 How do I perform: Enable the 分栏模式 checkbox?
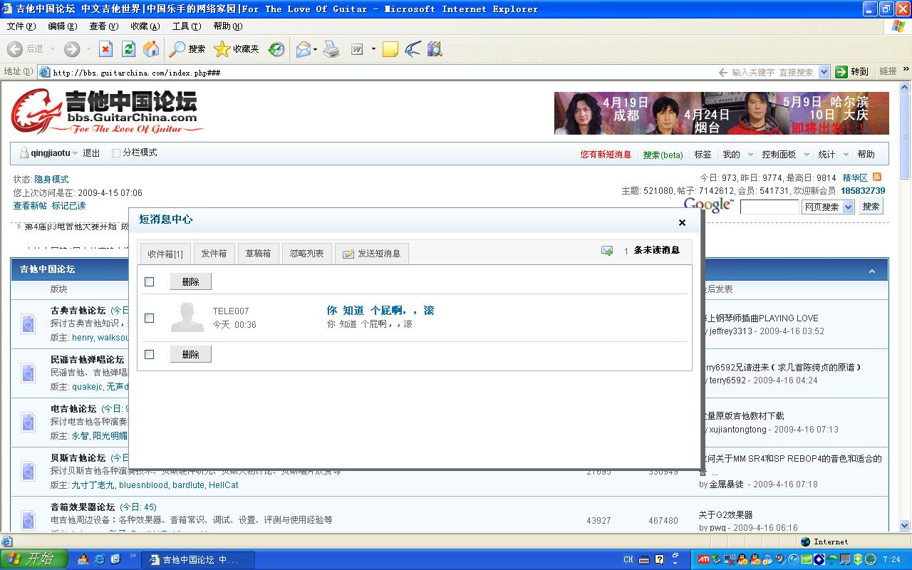pyautogui.click(x=116, y=153)
